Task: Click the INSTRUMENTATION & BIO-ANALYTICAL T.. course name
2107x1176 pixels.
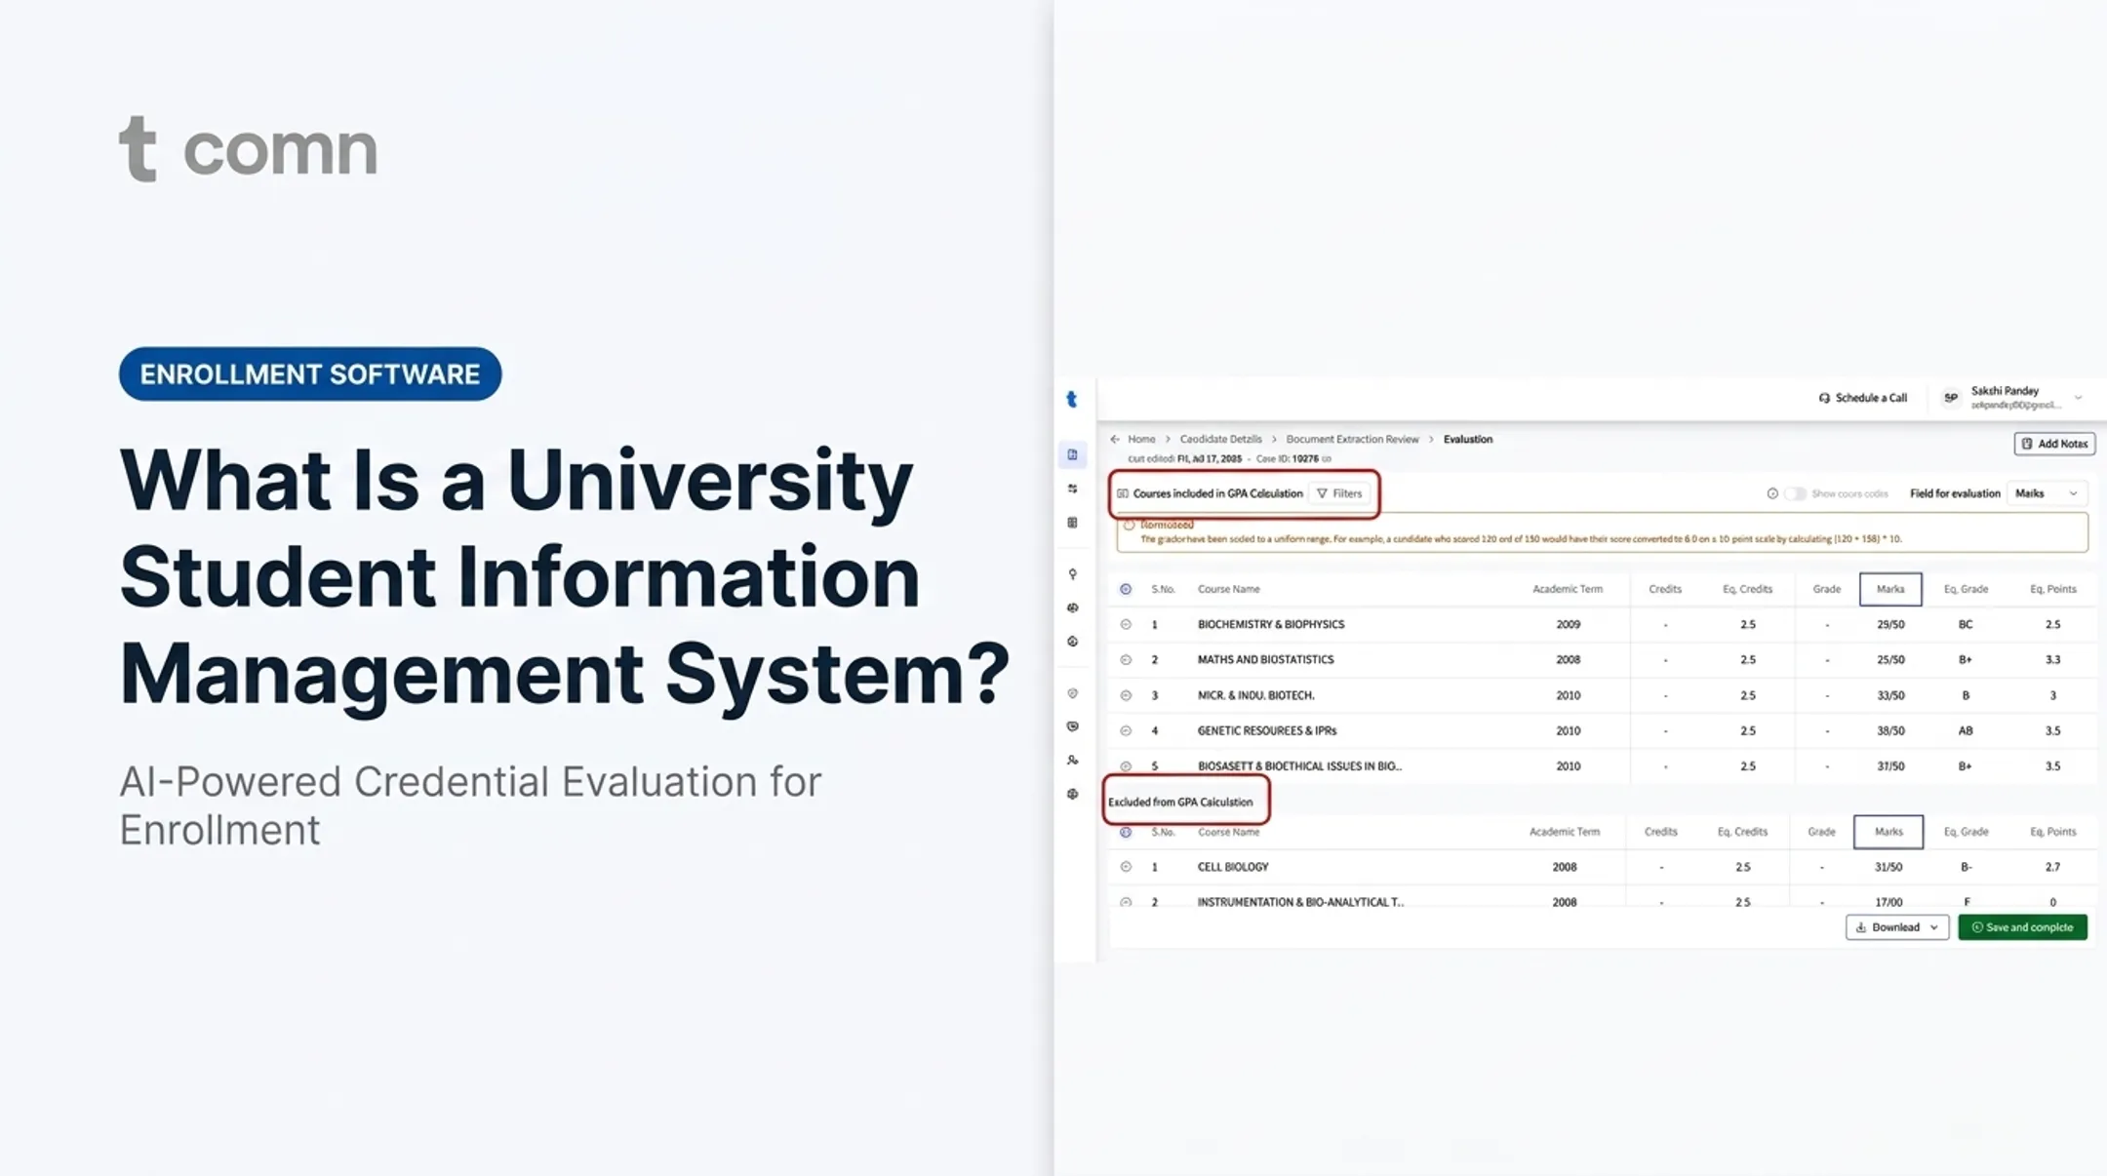Action: (x=1300, y=902)
